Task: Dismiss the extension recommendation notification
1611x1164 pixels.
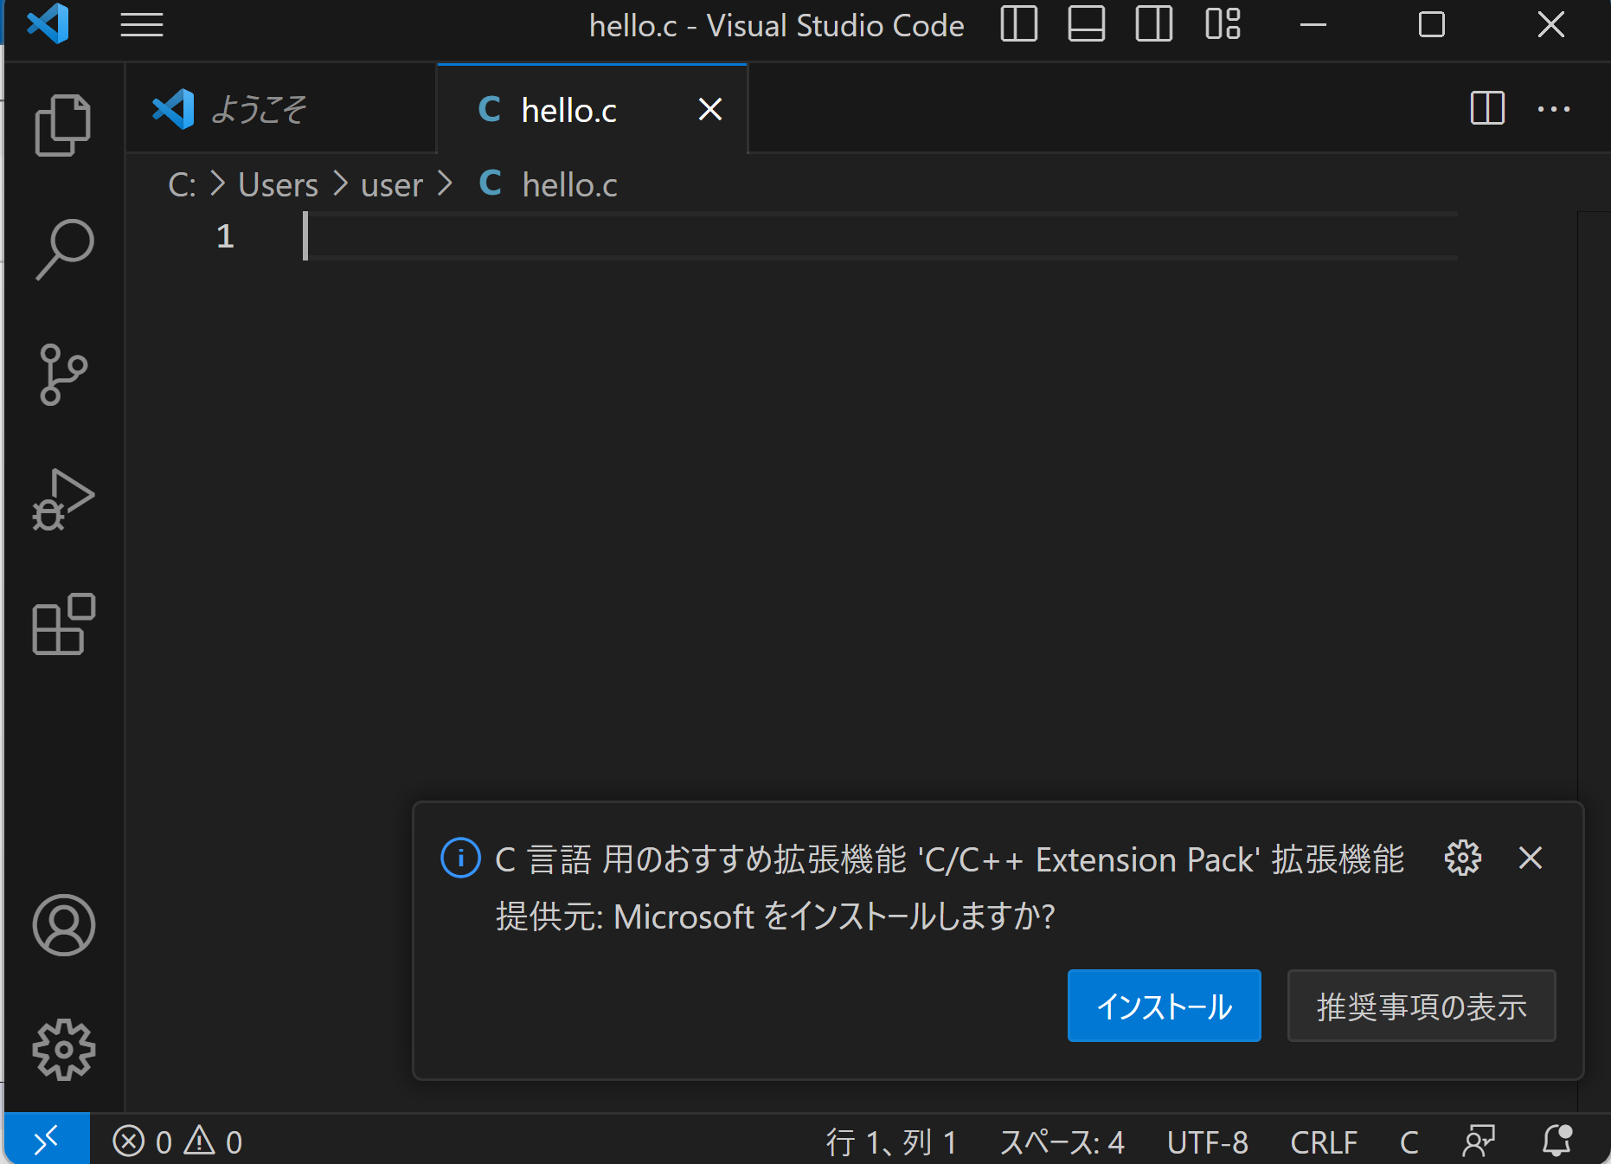Action: [x=1531, y=858]
